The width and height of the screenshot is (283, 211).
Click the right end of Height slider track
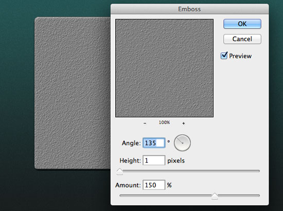click(x=258, y=171)
